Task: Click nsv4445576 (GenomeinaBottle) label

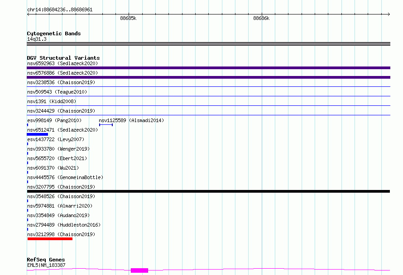Action: point(65,177)
